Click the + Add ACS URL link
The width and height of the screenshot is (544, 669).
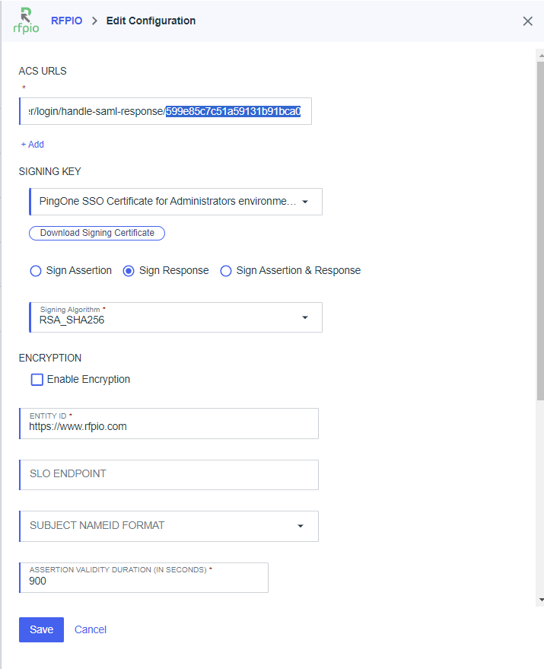(33, 144)
